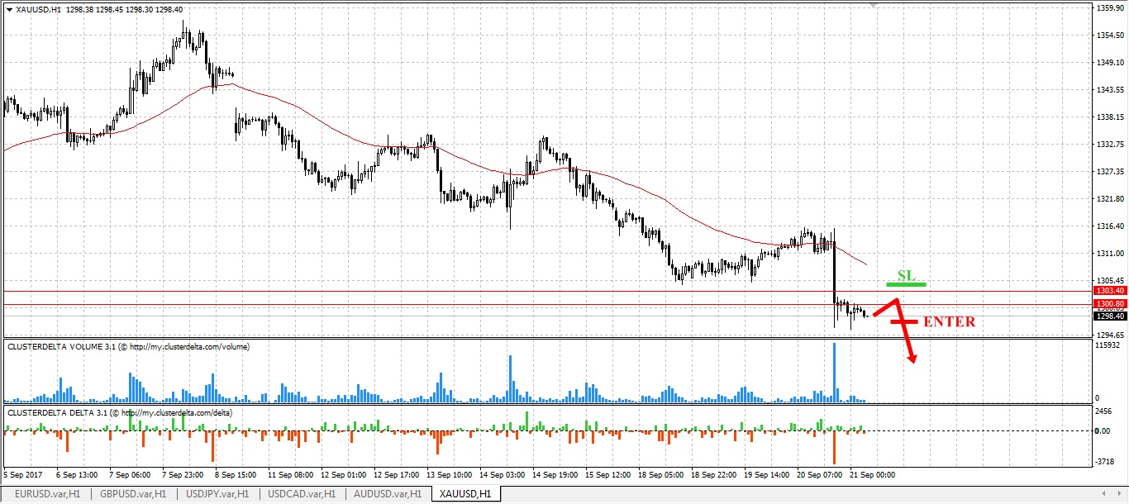
Task: Click the CLUSTERDELTA VOLUME 3.1 indicator label
Action: point(128,347)
